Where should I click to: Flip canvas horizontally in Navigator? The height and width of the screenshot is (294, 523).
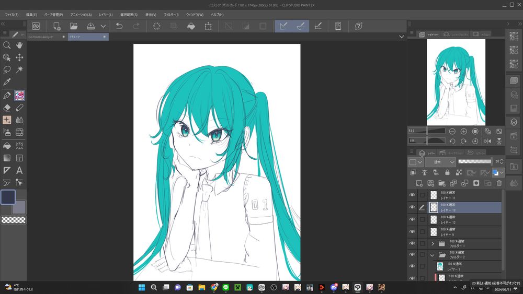pyautogui.click(x=487, y=141)
